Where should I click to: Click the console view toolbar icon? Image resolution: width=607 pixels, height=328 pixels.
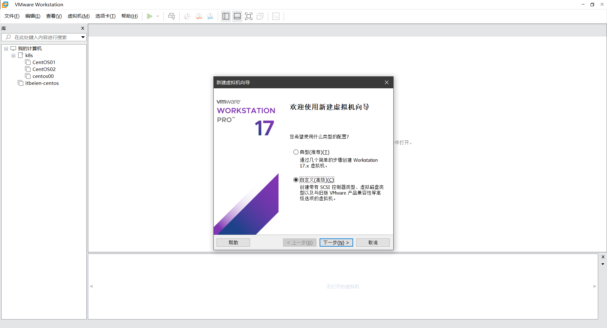[276, 16]
